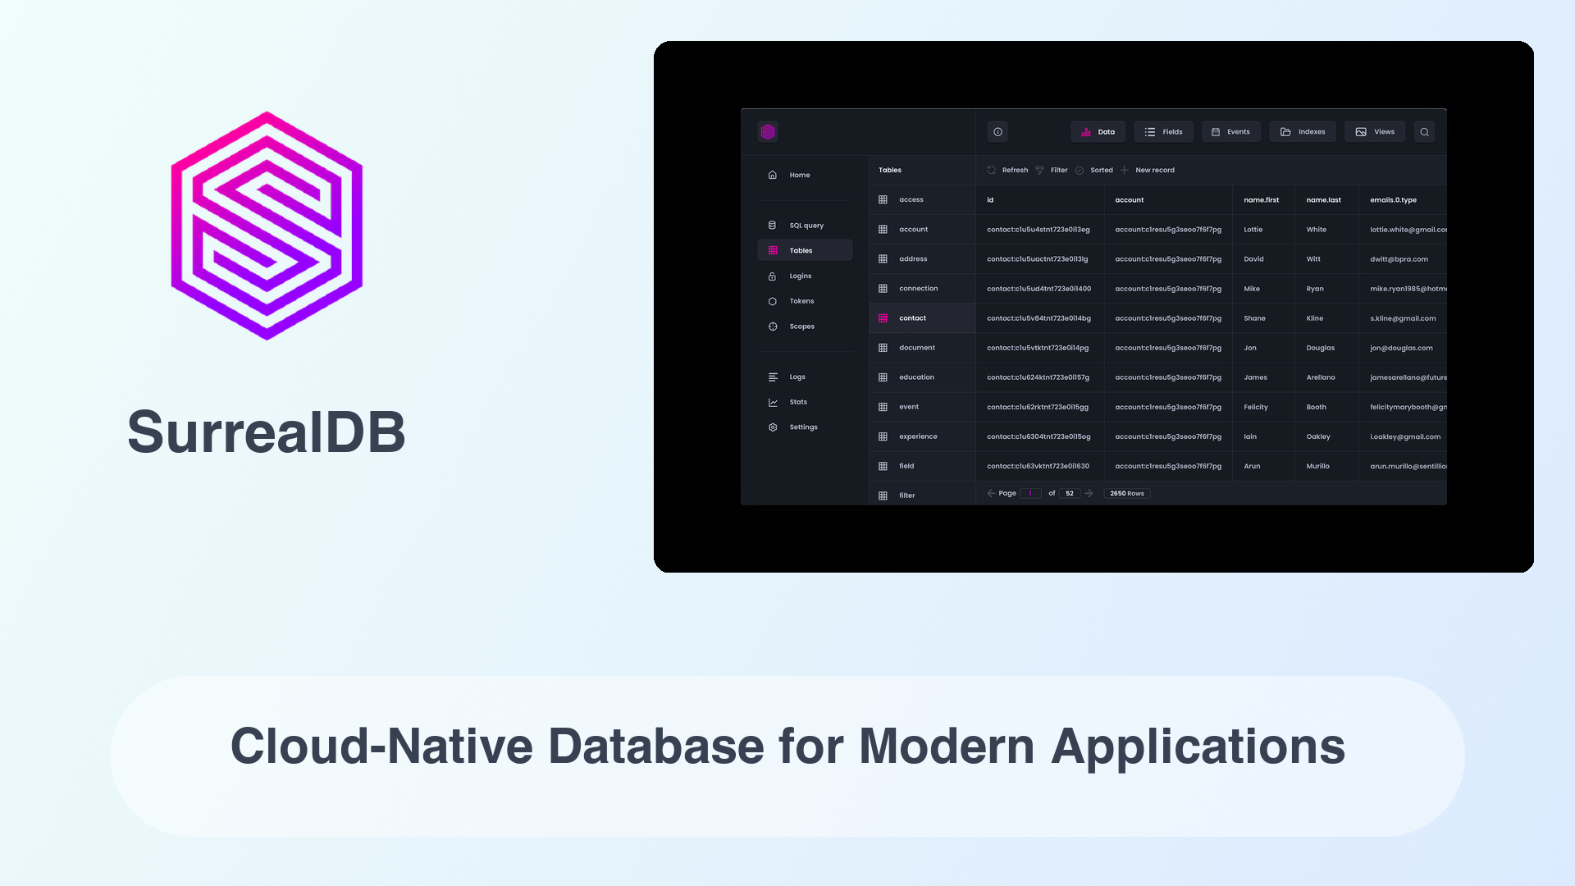Open SQL query in sidebar
Image resolution: width=1575 pixels, height=886 pixels.
pyautogui.click(x=805, y=225)
